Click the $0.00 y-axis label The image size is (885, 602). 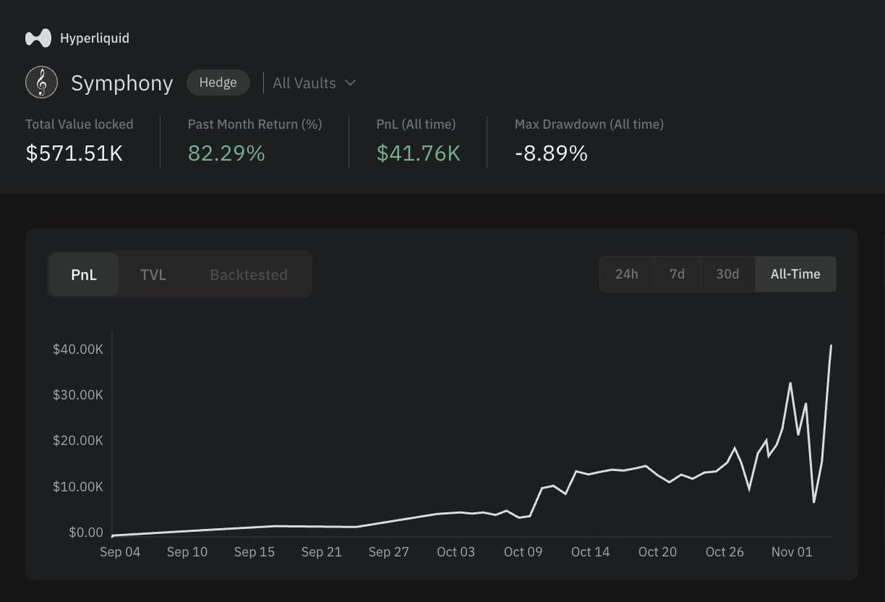click(x=86, y=533)
